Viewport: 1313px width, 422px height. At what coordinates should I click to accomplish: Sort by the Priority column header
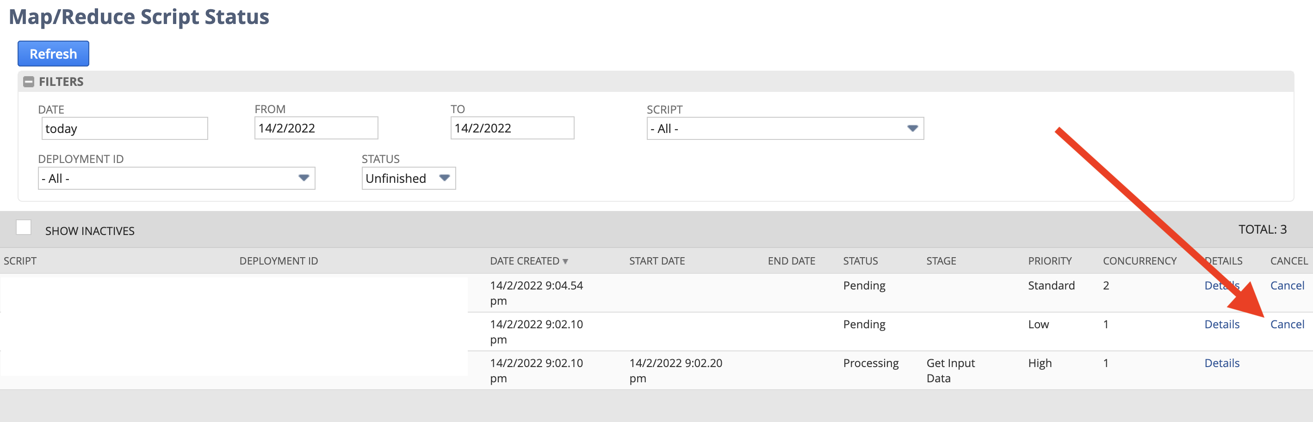tap(1049, 261)
